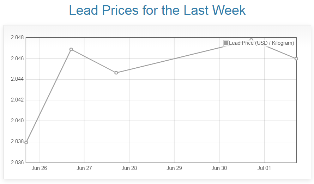Viewport: 314px width, 184px height.
Task: Click the 2.036 y-axis label
Action: click(17, 162)
